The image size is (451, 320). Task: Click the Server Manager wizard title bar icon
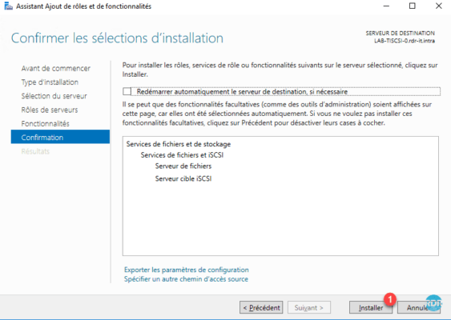tap(8, 6)
